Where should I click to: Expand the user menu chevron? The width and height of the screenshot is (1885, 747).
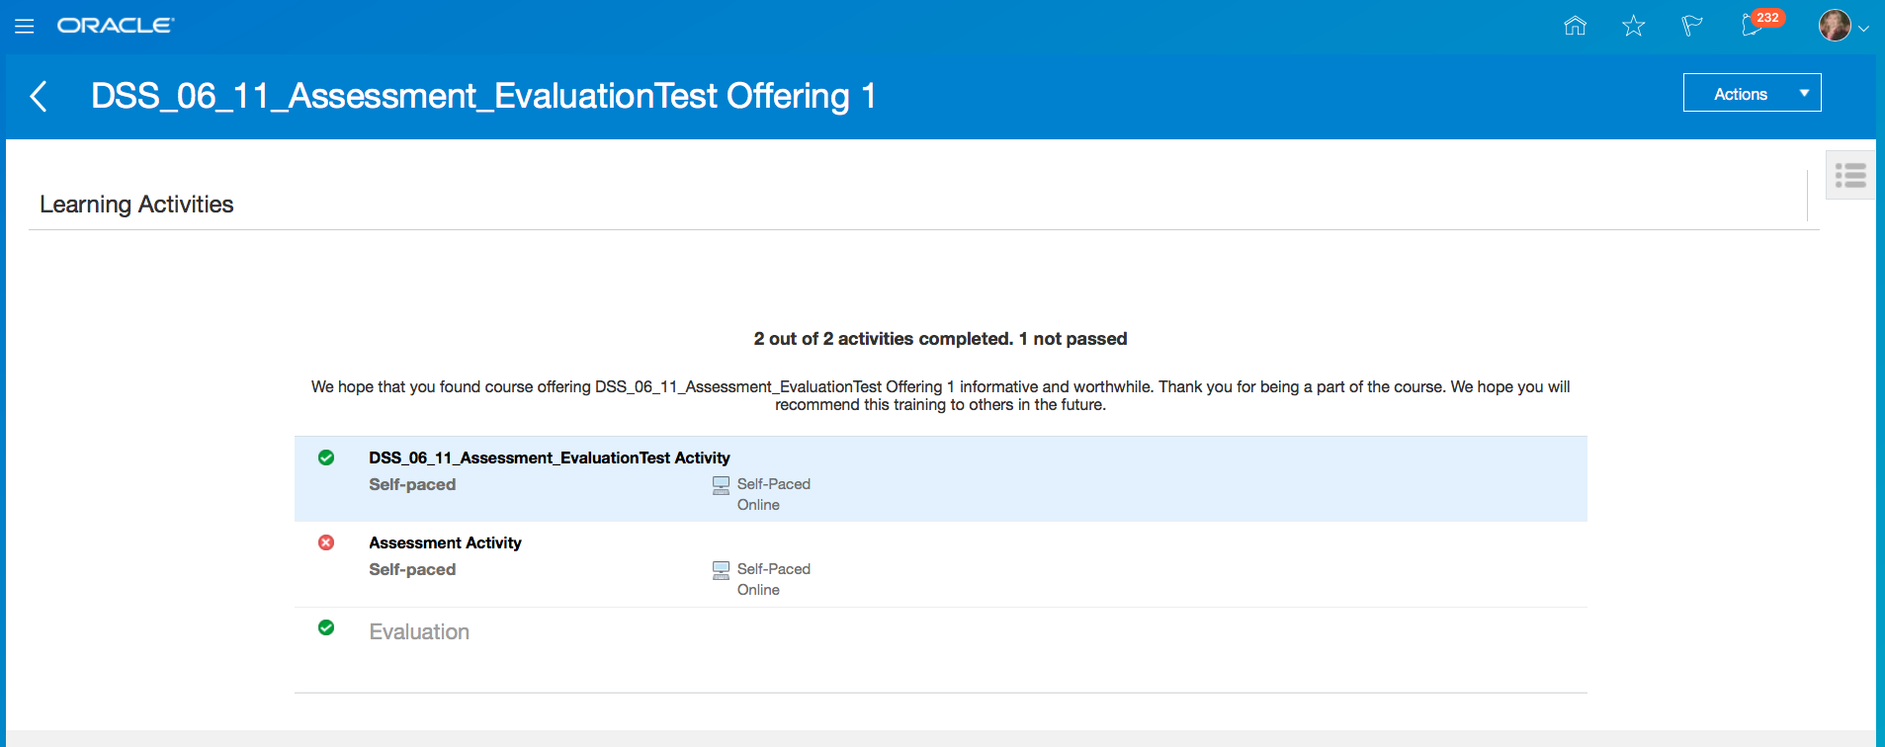1863,29
